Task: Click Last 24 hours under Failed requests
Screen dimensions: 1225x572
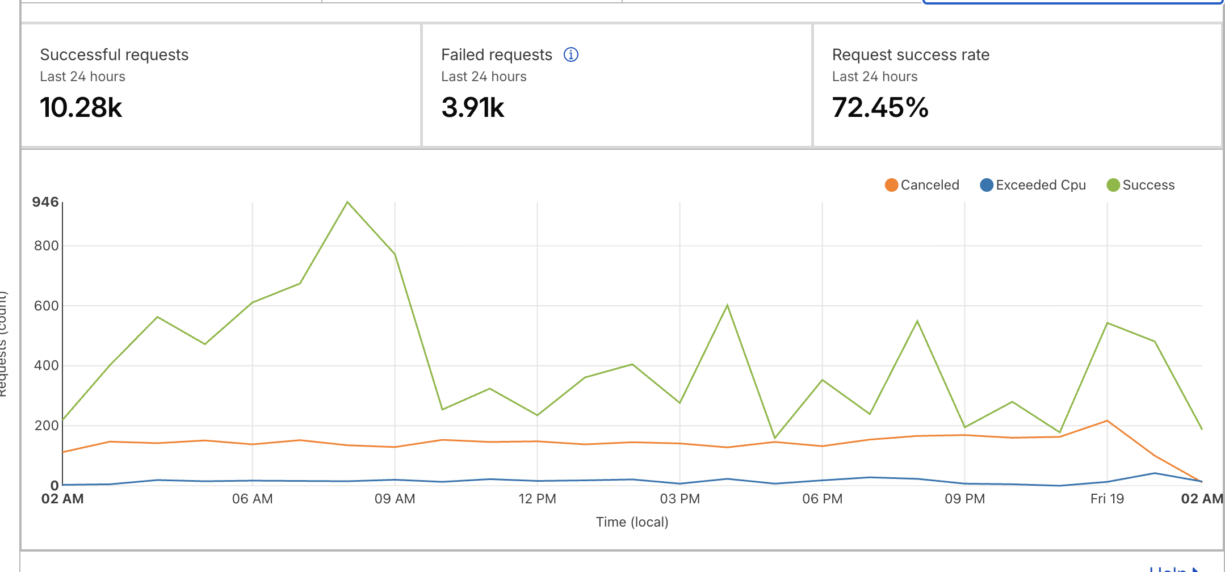Action: pos(484,77)
